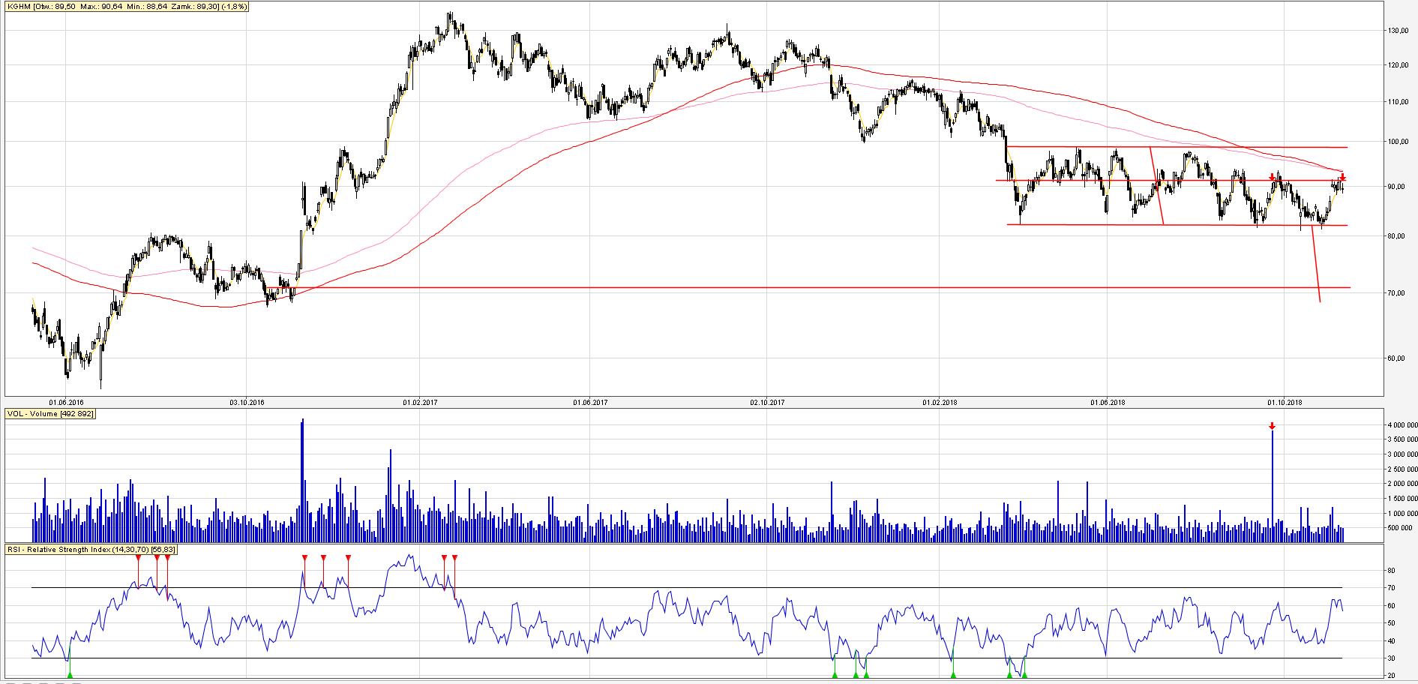1418x684 pixels.
Task: Click the red arrow atop the tallest late-2018 volume bar
Action: (1272, 427)
